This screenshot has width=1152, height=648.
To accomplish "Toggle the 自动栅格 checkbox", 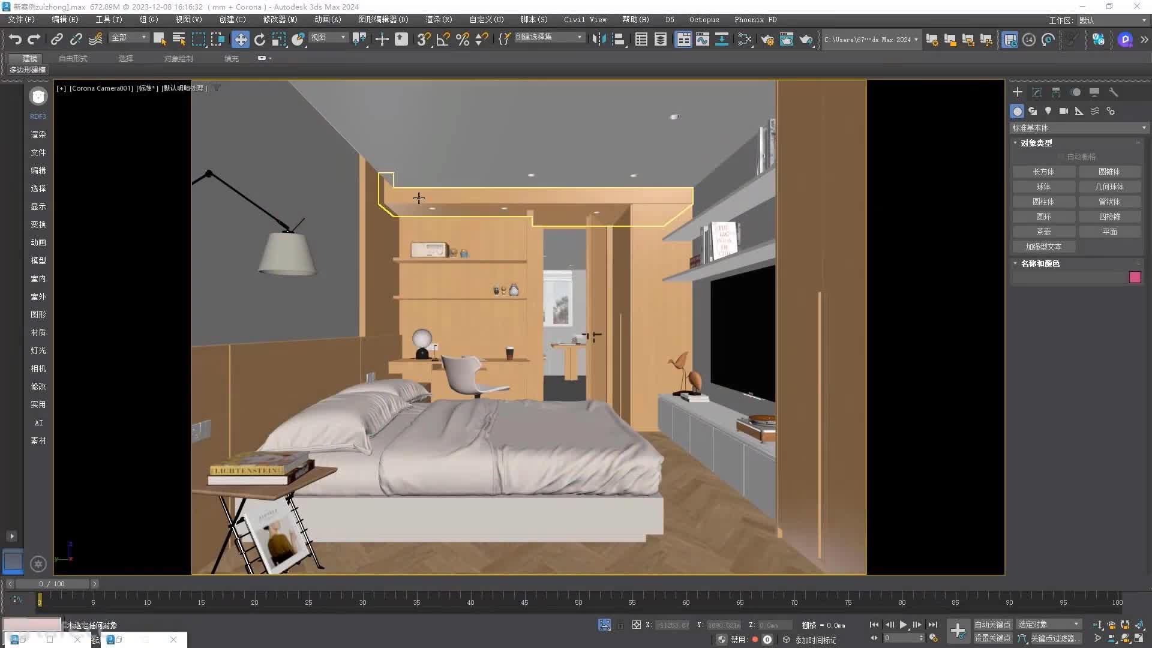I will 1061,157.
